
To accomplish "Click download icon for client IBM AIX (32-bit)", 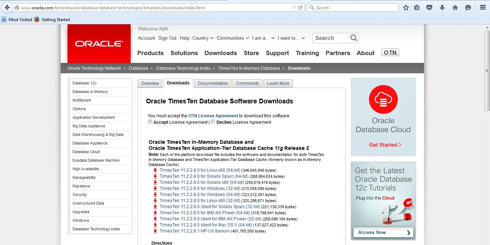I will coord(155,219).
